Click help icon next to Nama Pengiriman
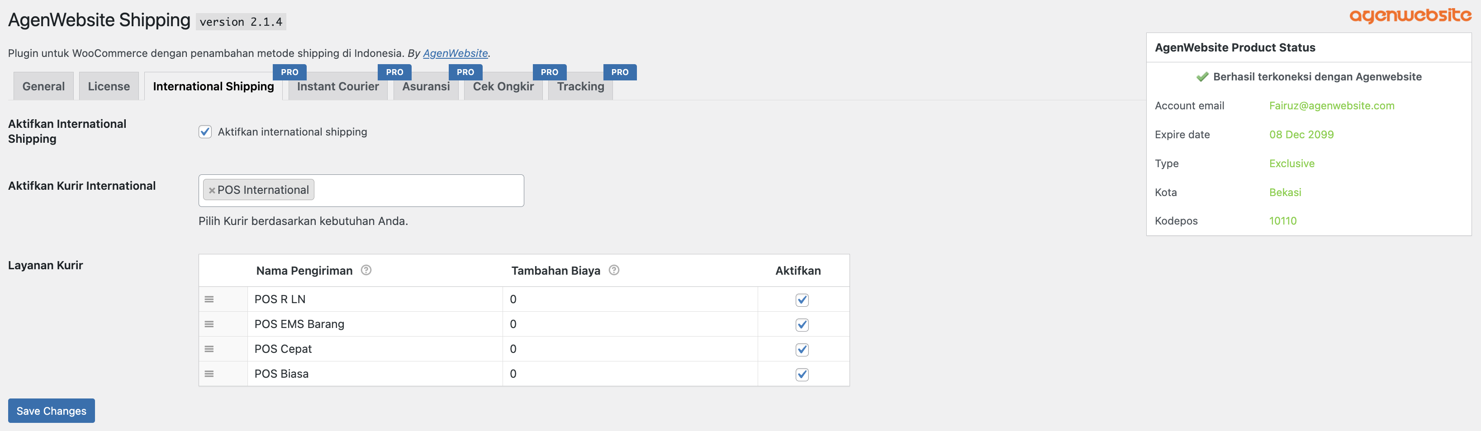1481x431 pixels. (366, 270)
